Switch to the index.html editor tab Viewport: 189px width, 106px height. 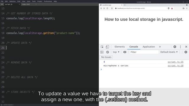click(29, 4)
